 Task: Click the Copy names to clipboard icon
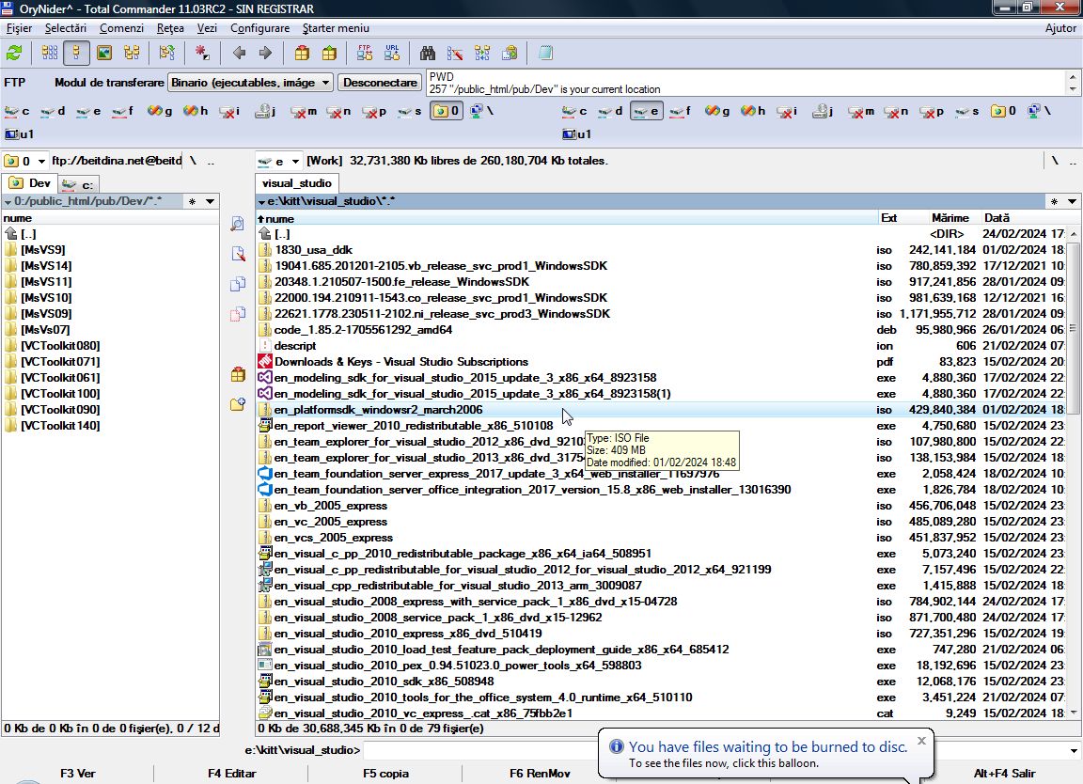tap(510, 54)
